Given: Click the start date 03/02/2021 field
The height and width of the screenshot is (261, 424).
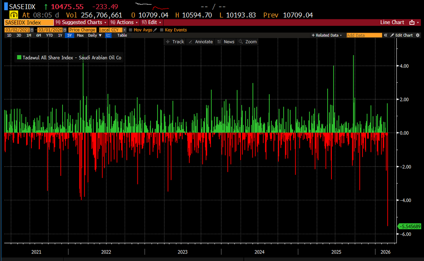Looking at the screenshot, I should pos(17,30).
